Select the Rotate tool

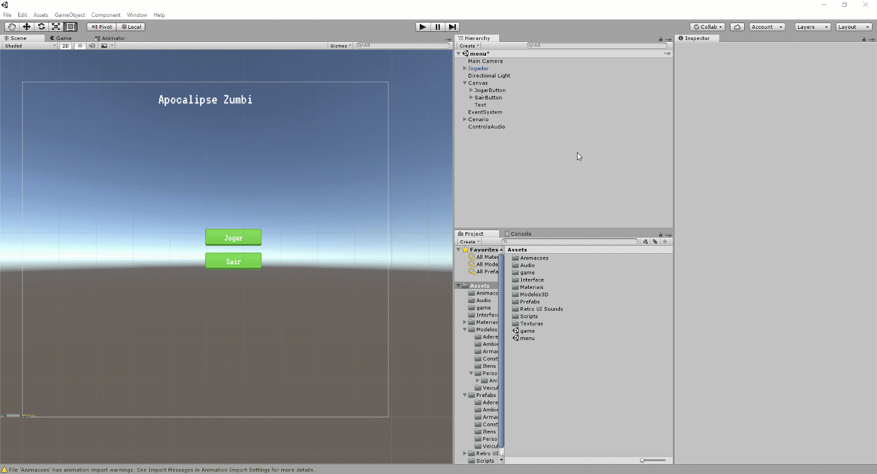tap(41, 27)
